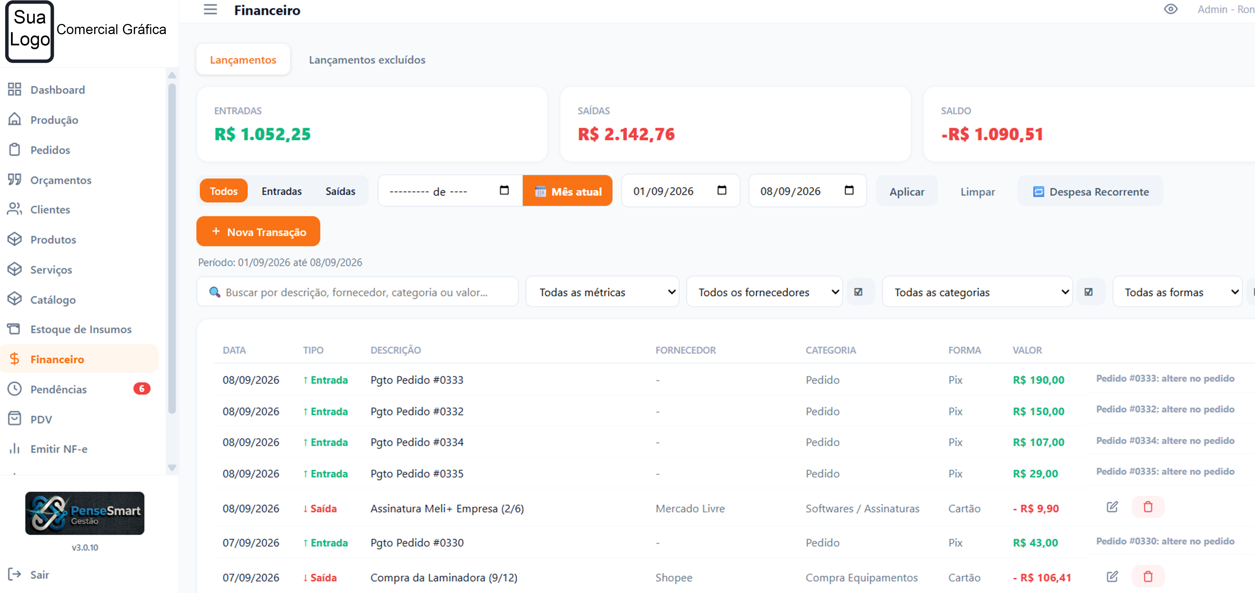Click 'Pedido #0333: altere no pedido' link
1255x593 pixels.
click(1165, 378)
